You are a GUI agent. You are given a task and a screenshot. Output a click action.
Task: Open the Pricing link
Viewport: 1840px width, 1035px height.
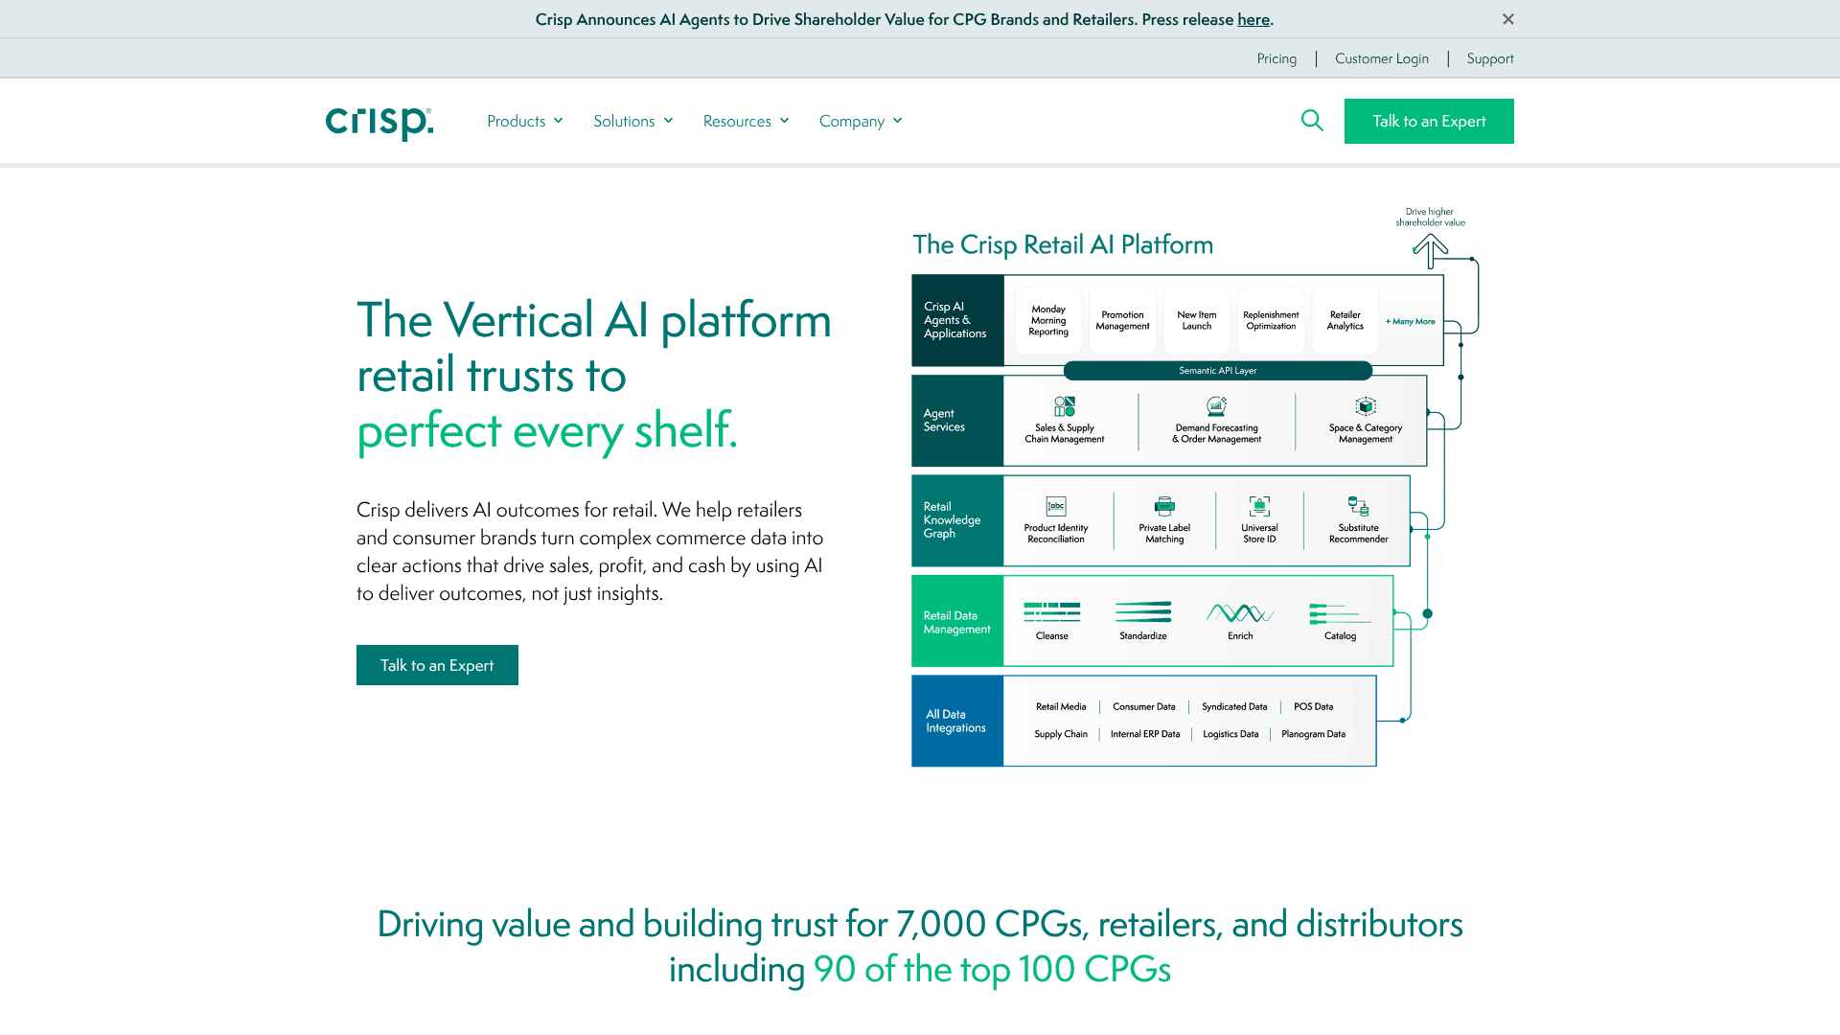[1276, 58]
